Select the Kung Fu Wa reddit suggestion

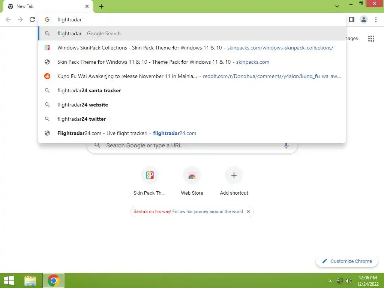coord(192,76)
